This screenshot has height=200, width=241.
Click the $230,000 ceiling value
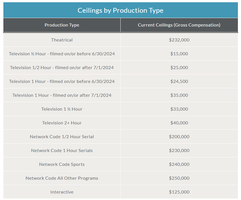(179, 151)
